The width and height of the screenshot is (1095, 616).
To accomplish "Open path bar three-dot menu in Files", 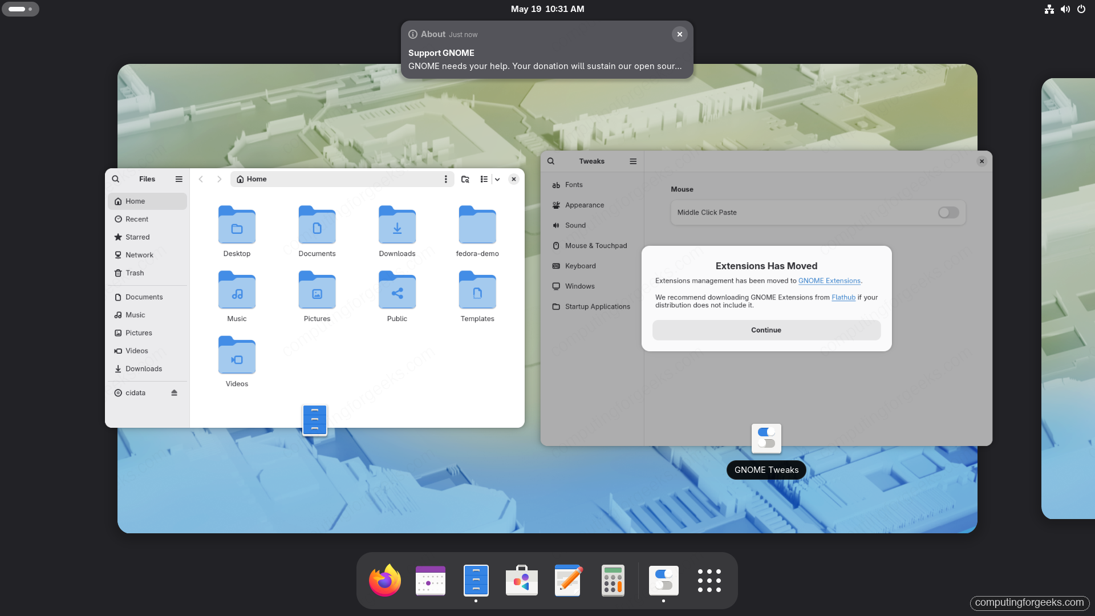I will 446,179.
